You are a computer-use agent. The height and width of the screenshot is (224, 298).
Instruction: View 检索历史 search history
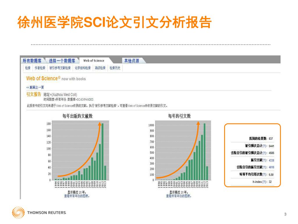pyautogui.click(x=115, y=68)
